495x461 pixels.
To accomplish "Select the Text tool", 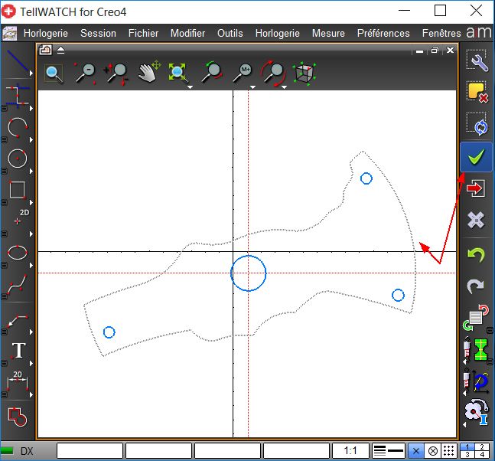I will coord(17,351).
